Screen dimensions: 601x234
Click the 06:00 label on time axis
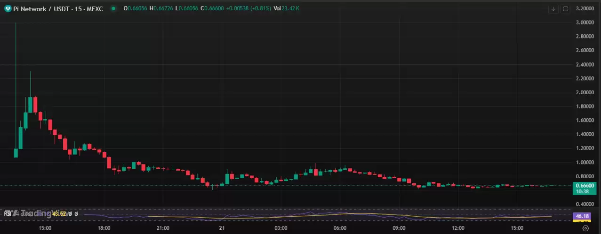[340, 228]
